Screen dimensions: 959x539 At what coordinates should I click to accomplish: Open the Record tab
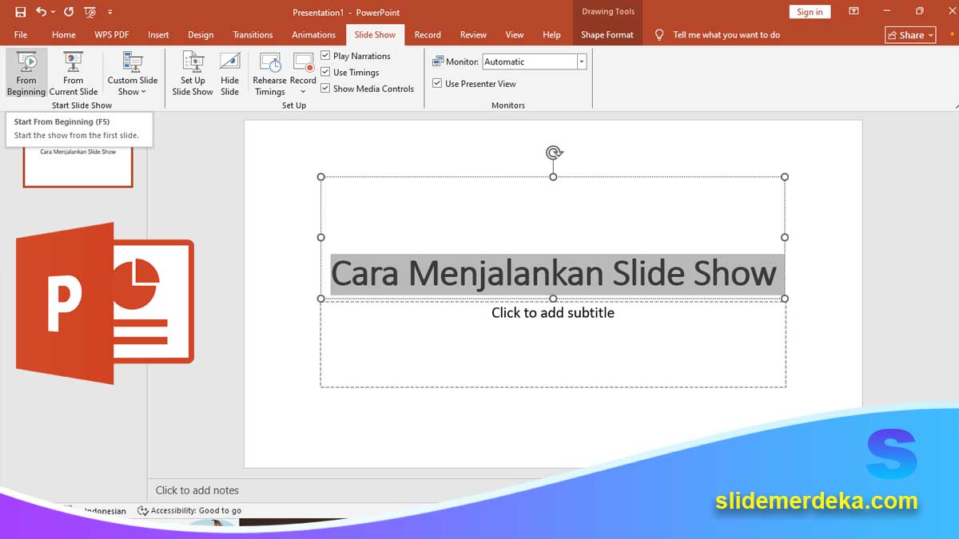click(x=428, y=34)
